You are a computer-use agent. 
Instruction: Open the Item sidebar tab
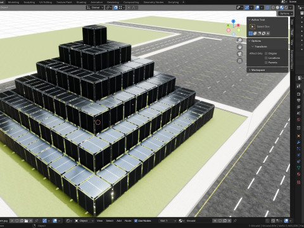click(x=292, y=22)
